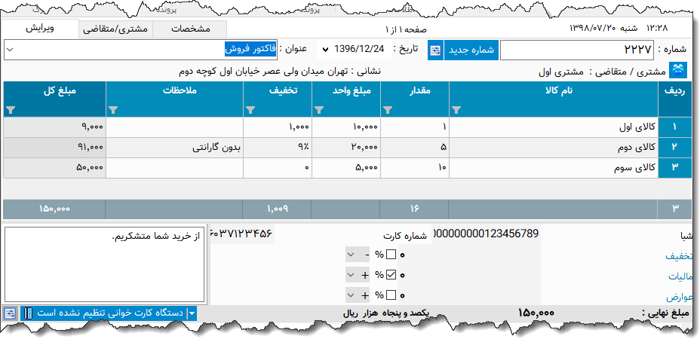This screenshot has height=339, width=700.
Task: Click the final amount ۱۵۰,۰۰۰ beside مبلغ نهایی
Action: [x=536, y=313]
